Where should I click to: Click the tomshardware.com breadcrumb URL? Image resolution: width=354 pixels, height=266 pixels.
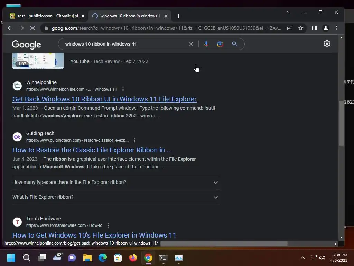coord(64,225)
